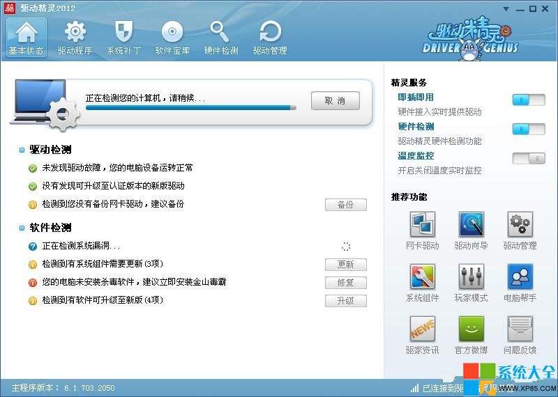Cancel the computer detection scan
Image resolution: width=558 pixels, height=397 pixels.
[x=335, y=100]
